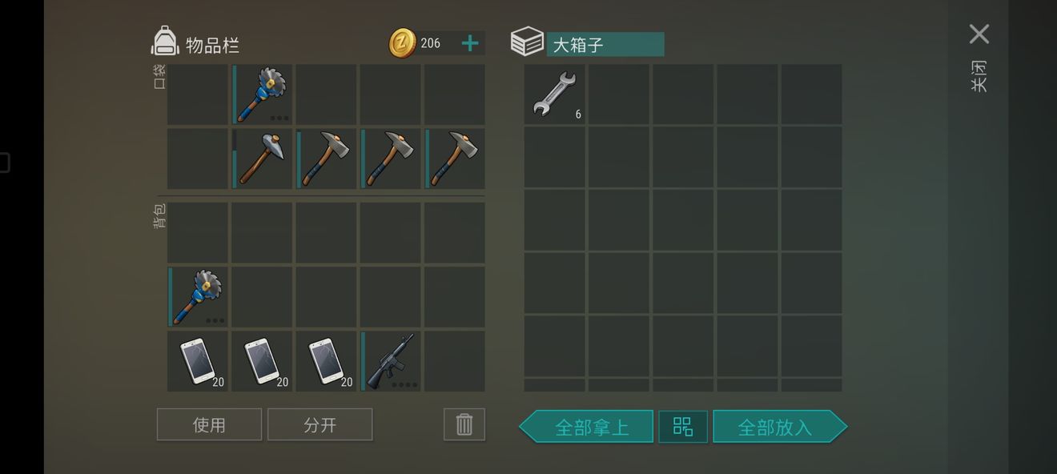Close the inventory with the 关闭 X

point(979,34)
